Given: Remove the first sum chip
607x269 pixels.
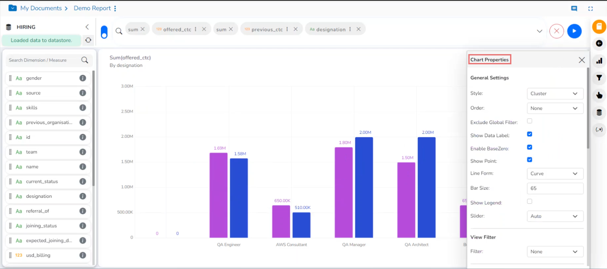Looking at the screenshot, I should click(143, 29).
